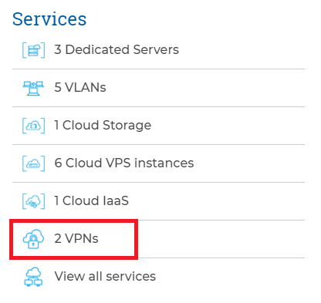This screenshot has height=303, width=321.
Task: Click the VPN cloud padlock icon
Action: pos(33,239)
